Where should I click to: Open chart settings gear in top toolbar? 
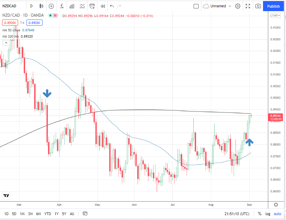pyautogui.click(x=238, y=6)
